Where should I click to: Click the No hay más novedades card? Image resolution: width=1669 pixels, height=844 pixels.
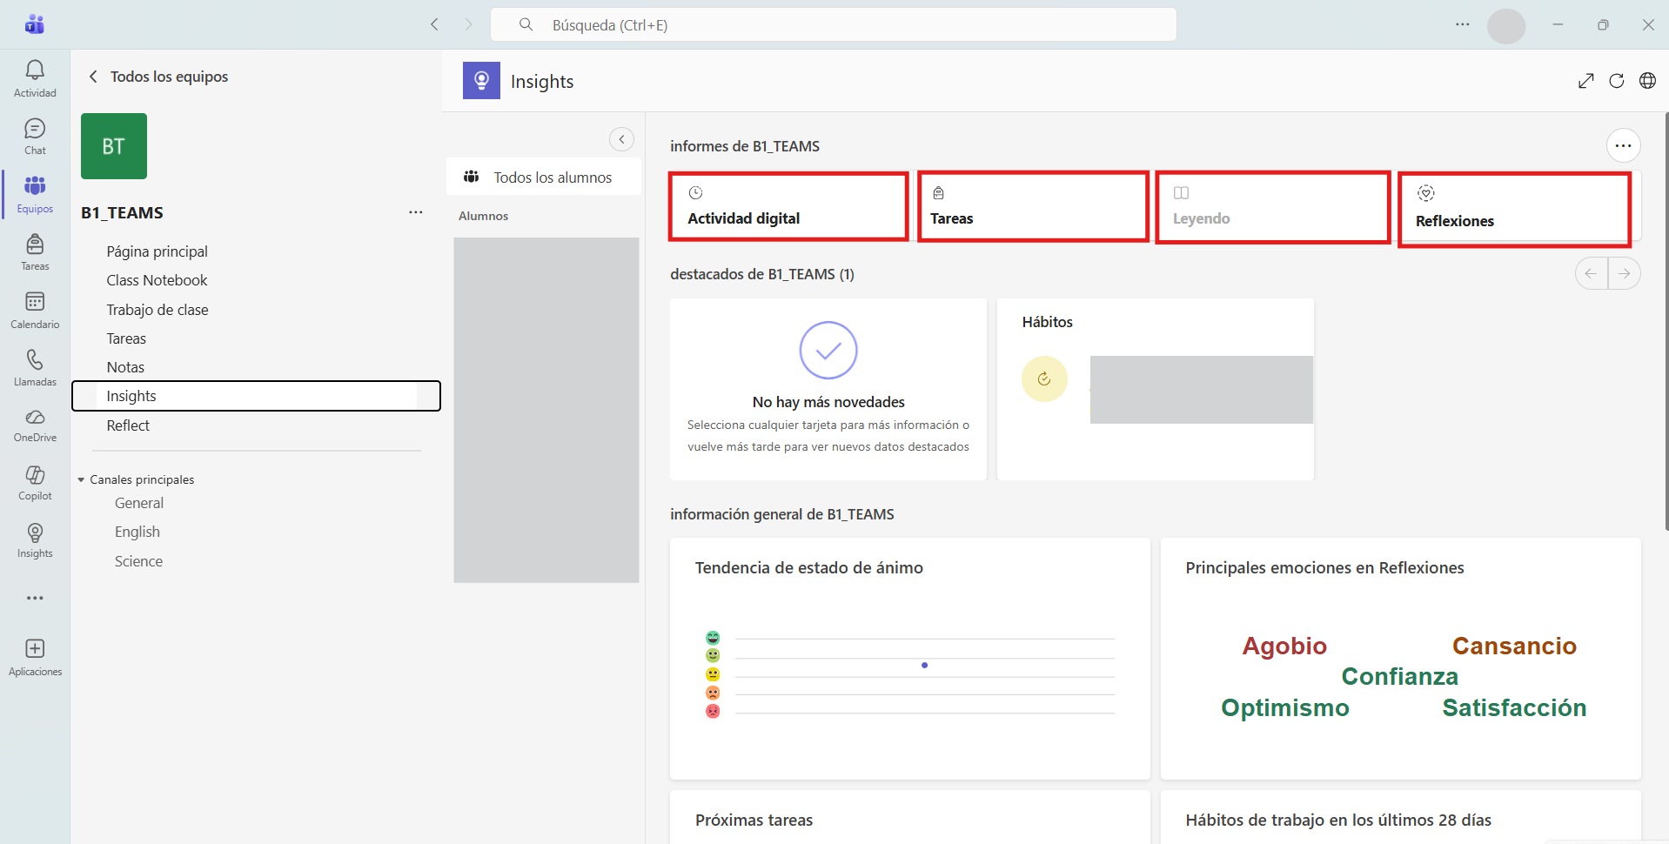click(x=828, y=389)
